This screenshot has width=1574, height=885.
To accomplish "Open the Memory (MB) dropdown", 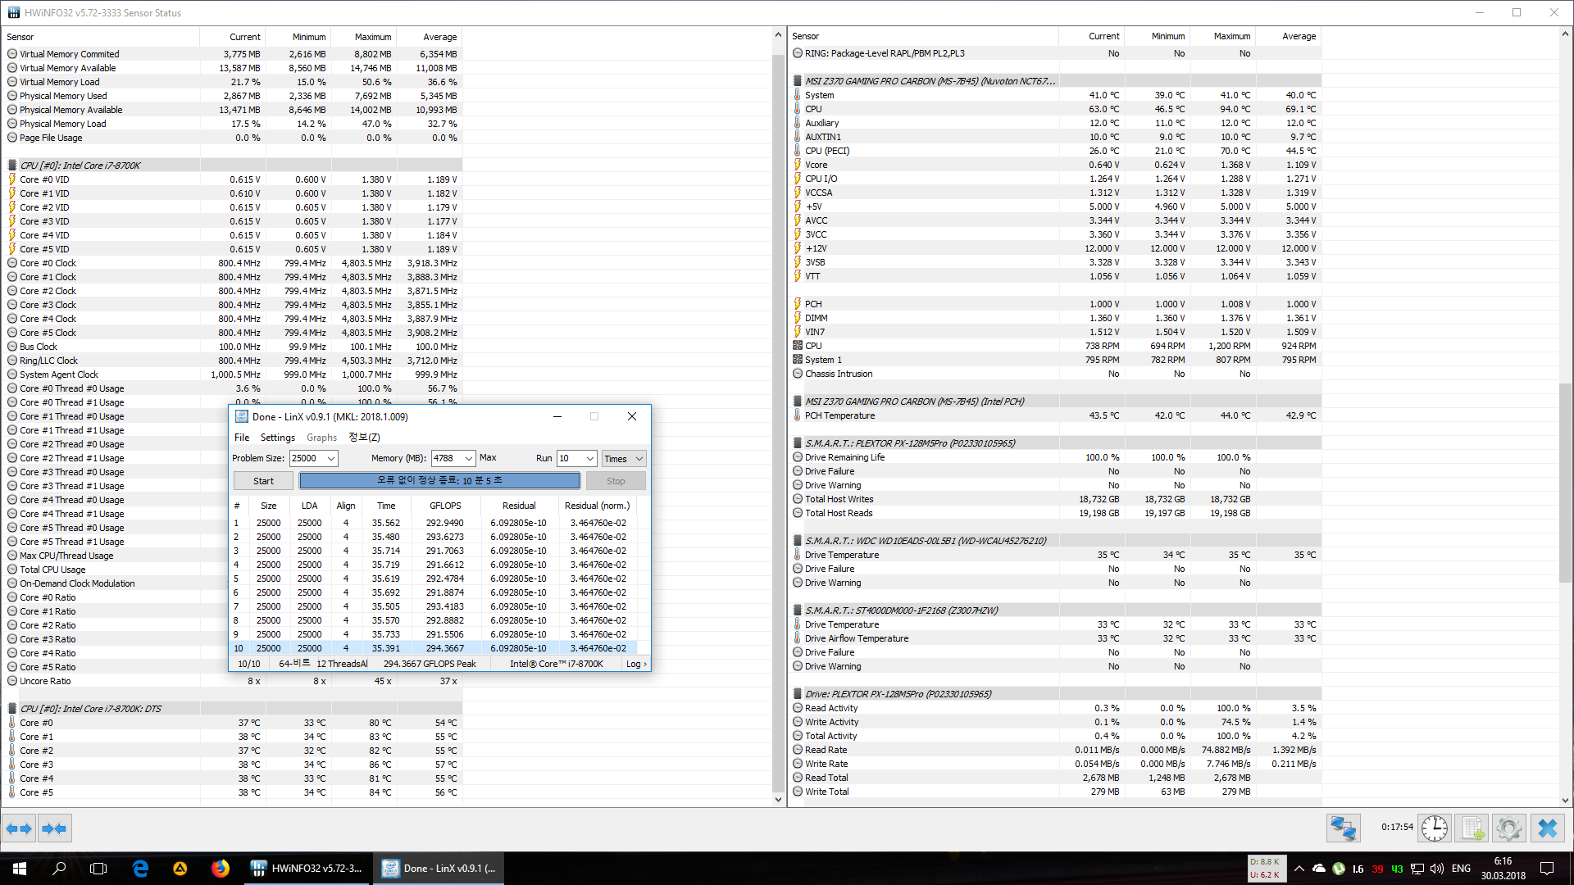I will [468, 459].
